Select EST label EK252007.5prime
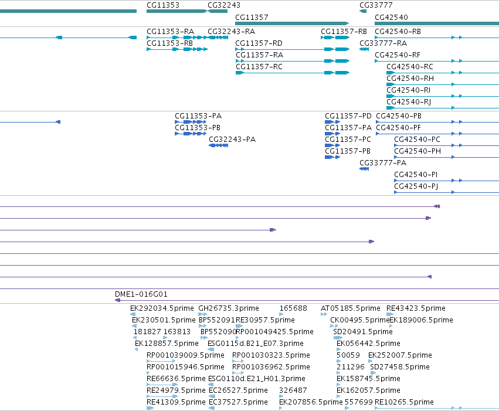 click(400, 356)
